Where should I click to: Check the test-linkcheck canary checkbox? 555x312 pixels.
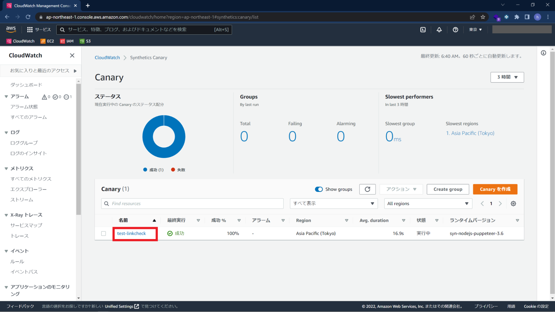(103, 233)
